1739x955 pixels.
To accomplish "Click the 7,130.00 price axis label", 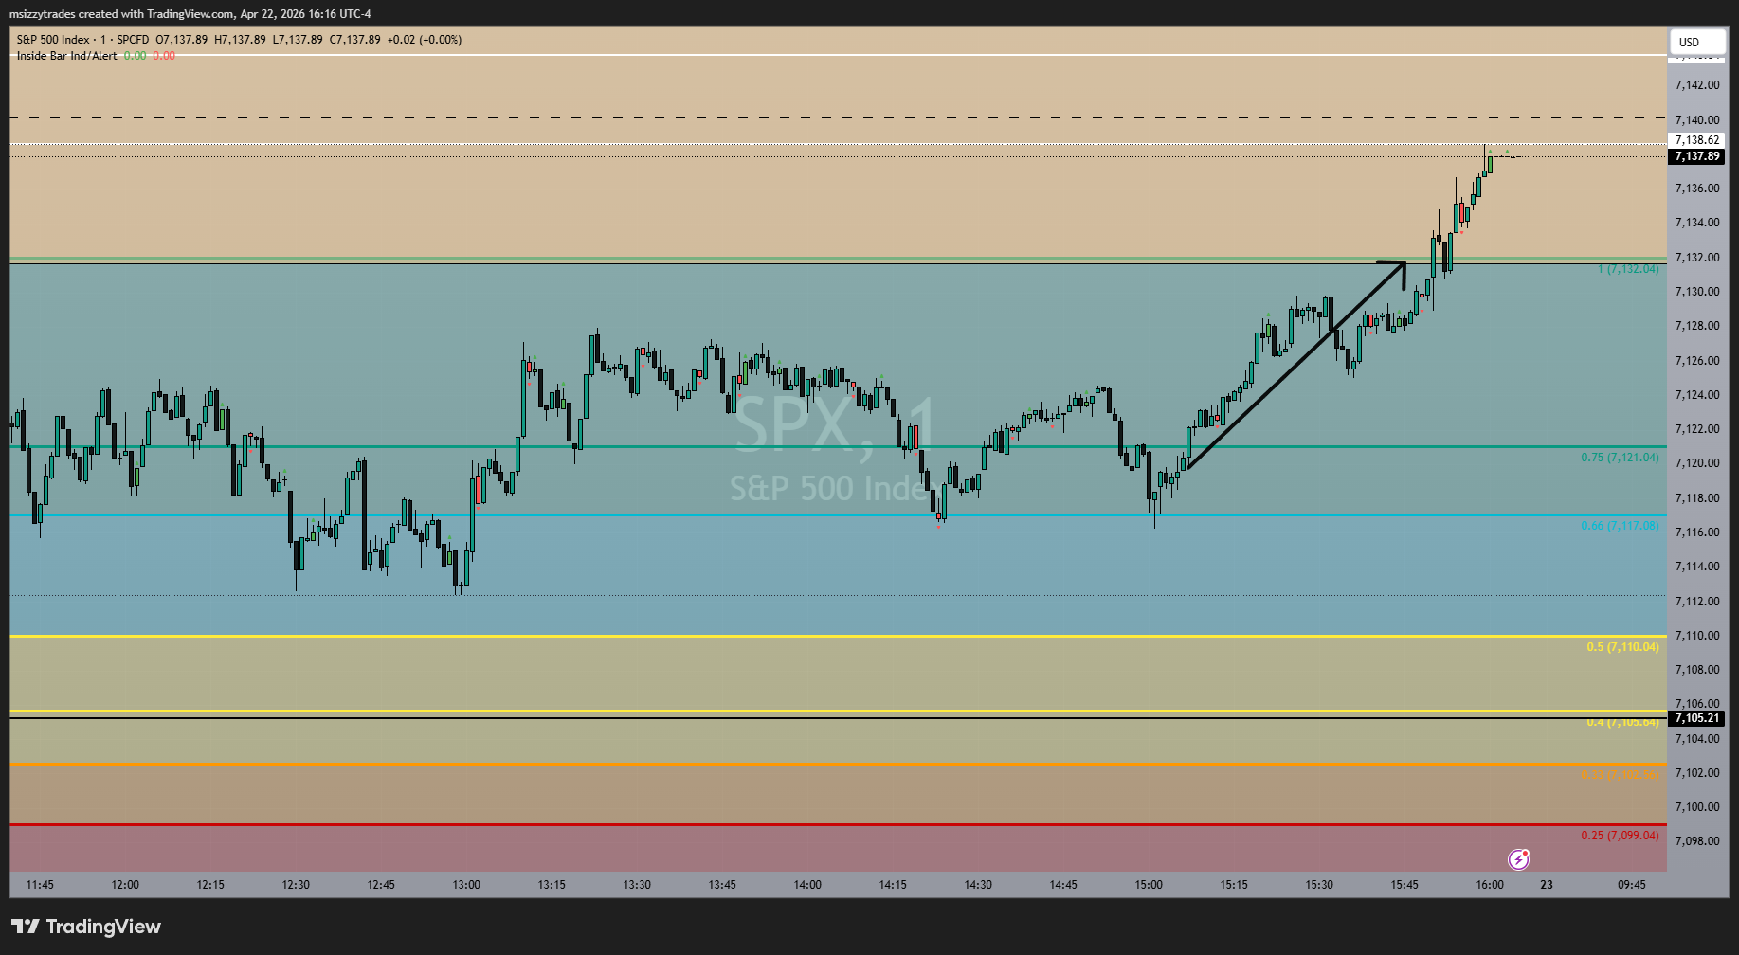I will click(1697, 292).
